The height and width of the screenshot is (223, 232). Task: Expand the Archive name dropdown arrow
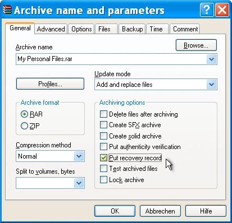click(212, 59)
